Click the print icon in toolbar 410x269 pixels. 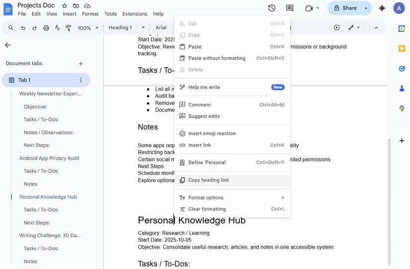click(46, 28)
